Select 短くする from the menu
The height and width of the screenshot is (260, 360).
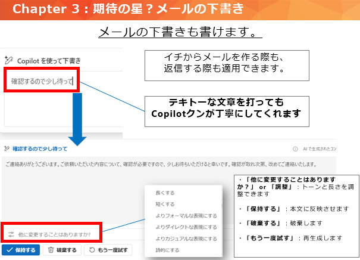click(x=165, y=204)
